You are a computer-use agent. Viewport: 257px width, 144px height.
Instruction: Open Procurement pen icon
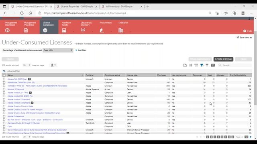pos(102,30)
